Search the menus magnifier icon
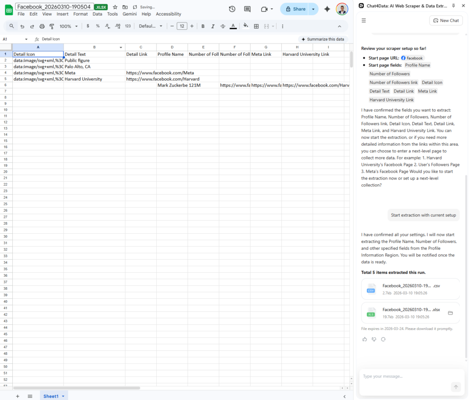 pos(11,26)
